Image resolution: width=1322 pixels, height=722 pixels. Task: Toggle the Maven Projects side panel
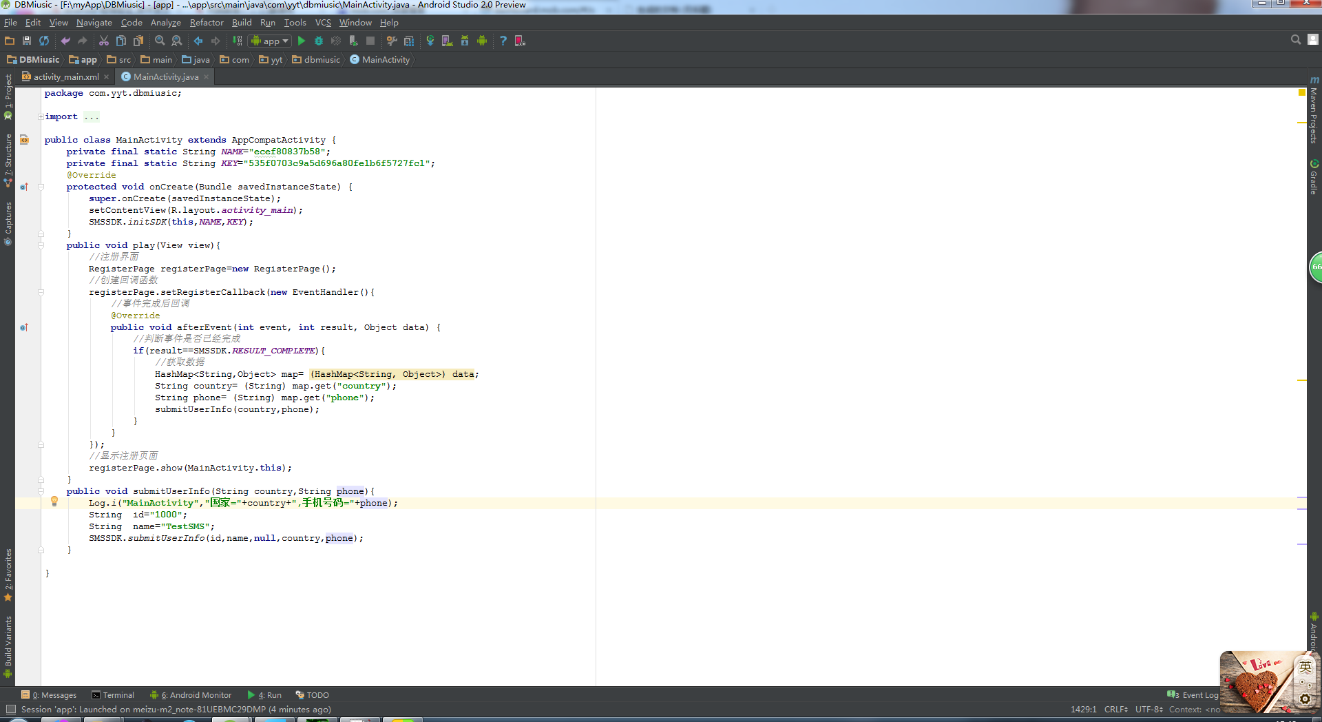click(x=1314, y=110)
